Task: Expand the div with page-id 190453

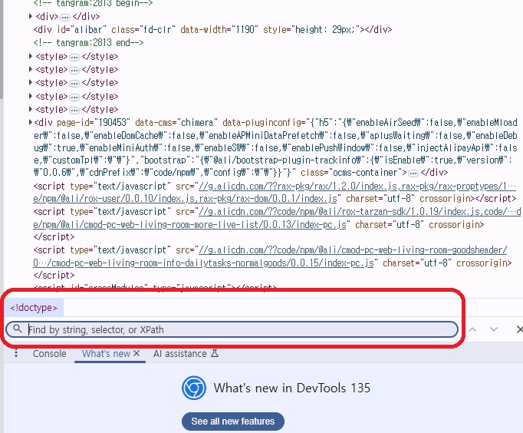Action: point(31,122)
